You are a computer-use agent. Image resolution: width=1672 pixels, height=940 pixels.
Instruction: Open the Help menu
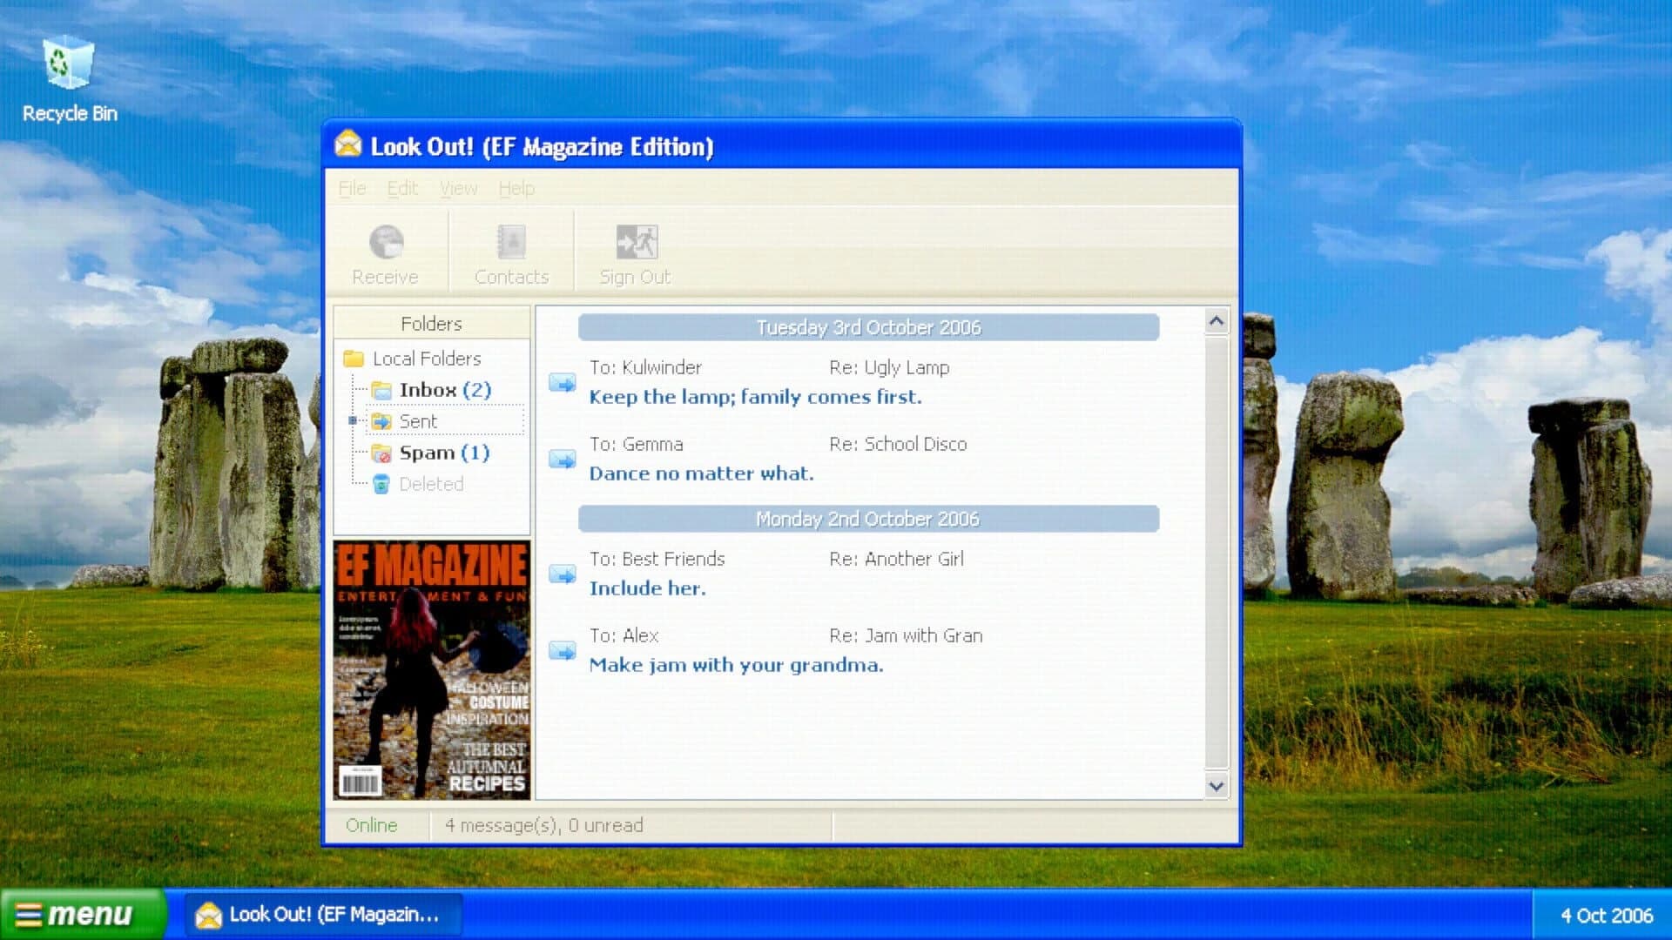coord(516,188)
